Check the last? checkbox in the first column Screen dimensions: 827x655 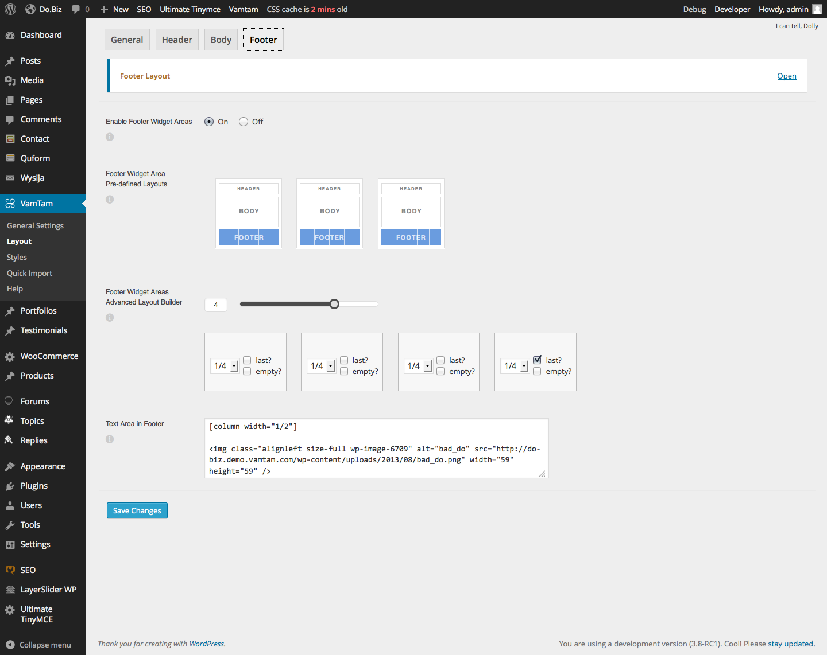click(x=247, y=360)
